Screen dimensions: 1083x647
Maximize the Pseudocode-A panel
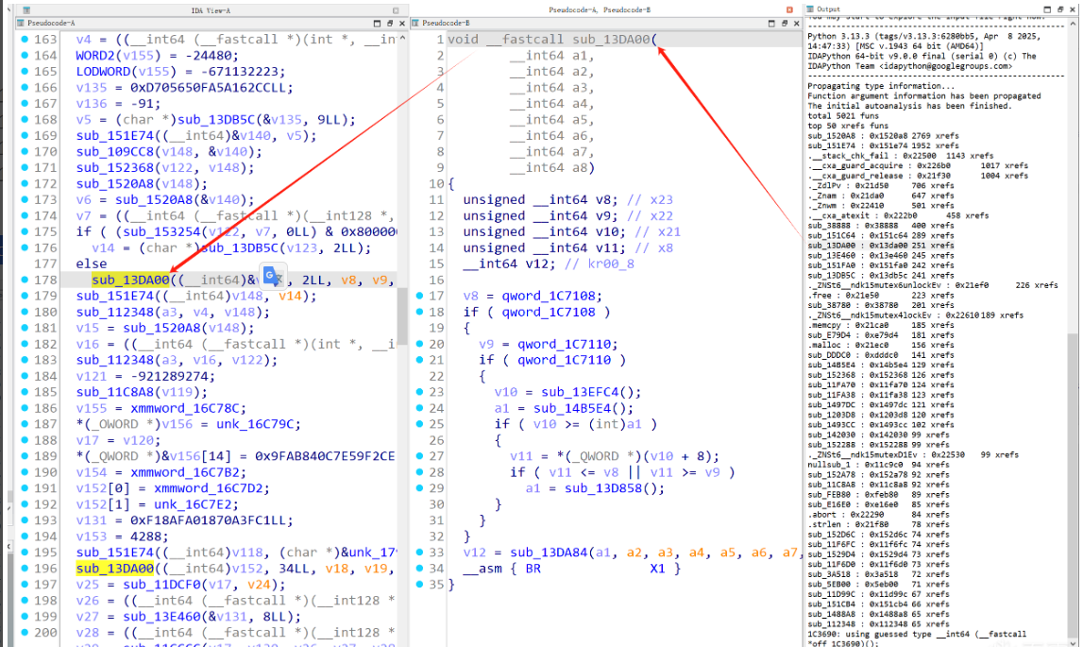(x=377, y=23)
